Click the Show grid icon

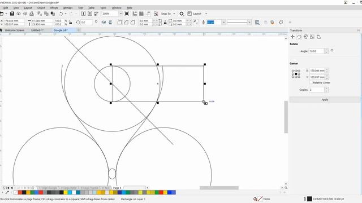click(x=141, y=14)
